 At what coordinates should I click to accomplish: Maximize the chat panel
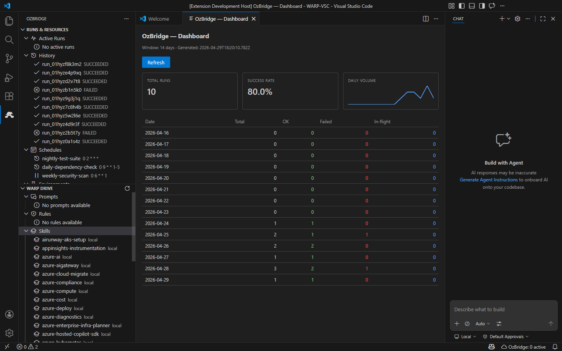pyautogui.click(x=543, y=19)
